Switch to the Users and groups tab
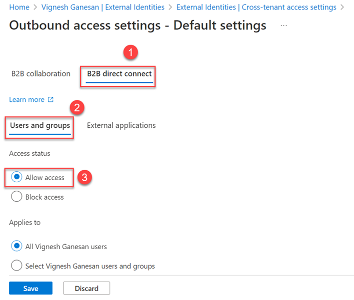The height and width of the screenshot is (300, 354). [x=40, y=125]
